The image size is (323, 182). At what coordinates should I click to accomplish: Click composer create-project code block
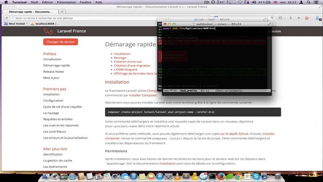tap(193, 112)
